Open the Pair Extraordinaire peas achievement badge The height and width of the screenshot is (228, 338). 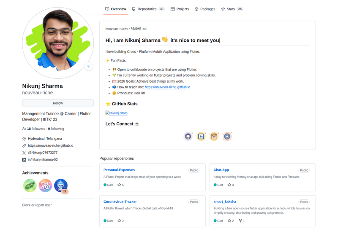30,185
